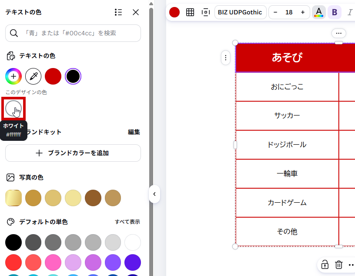Decrease font size with minus

coord(275,12)
